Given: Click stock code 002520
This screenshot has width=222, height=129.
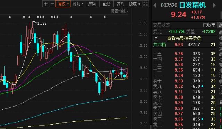Looking at the screenshot, I should coord(169,6).
